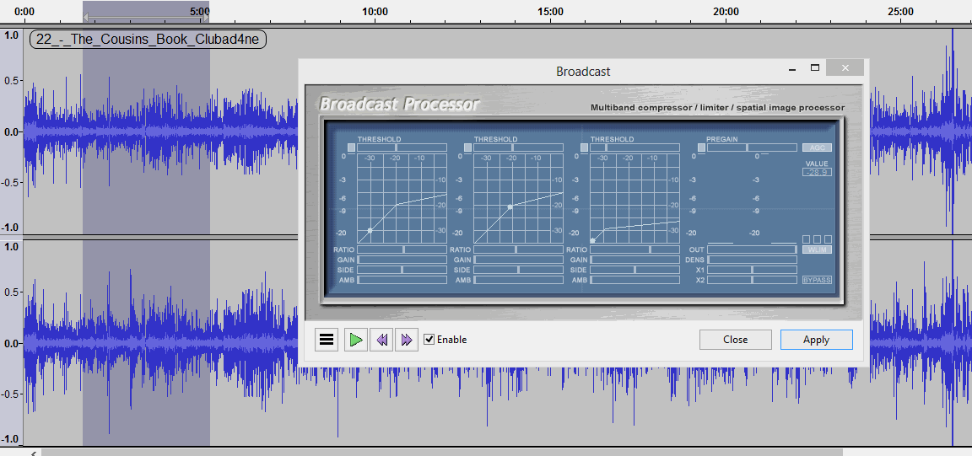Close Broadcast dialog with title bar X

(845, 68)
